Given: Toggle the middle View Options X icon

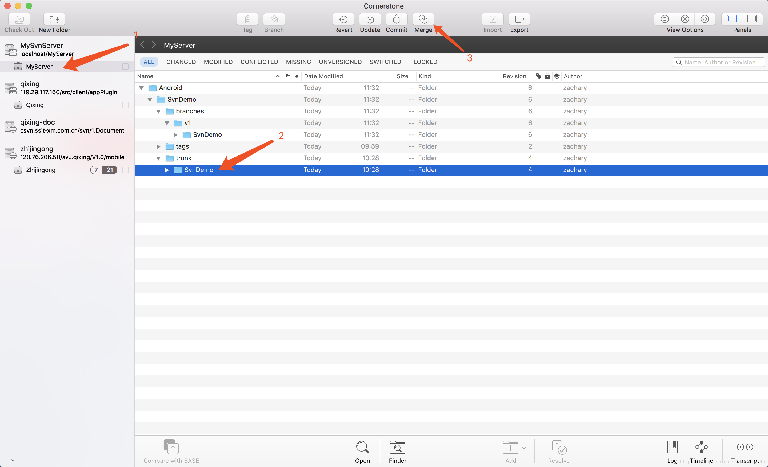Looking at the screenshot, I should coord(685,19).
